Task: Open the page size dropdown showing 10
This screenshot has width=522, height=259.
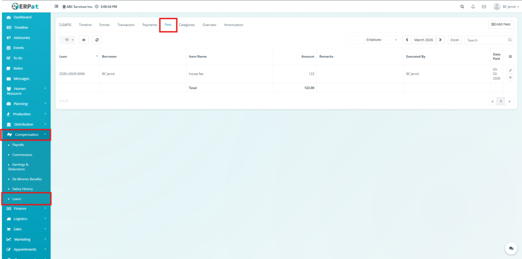Action: click(x=67, y=40)
